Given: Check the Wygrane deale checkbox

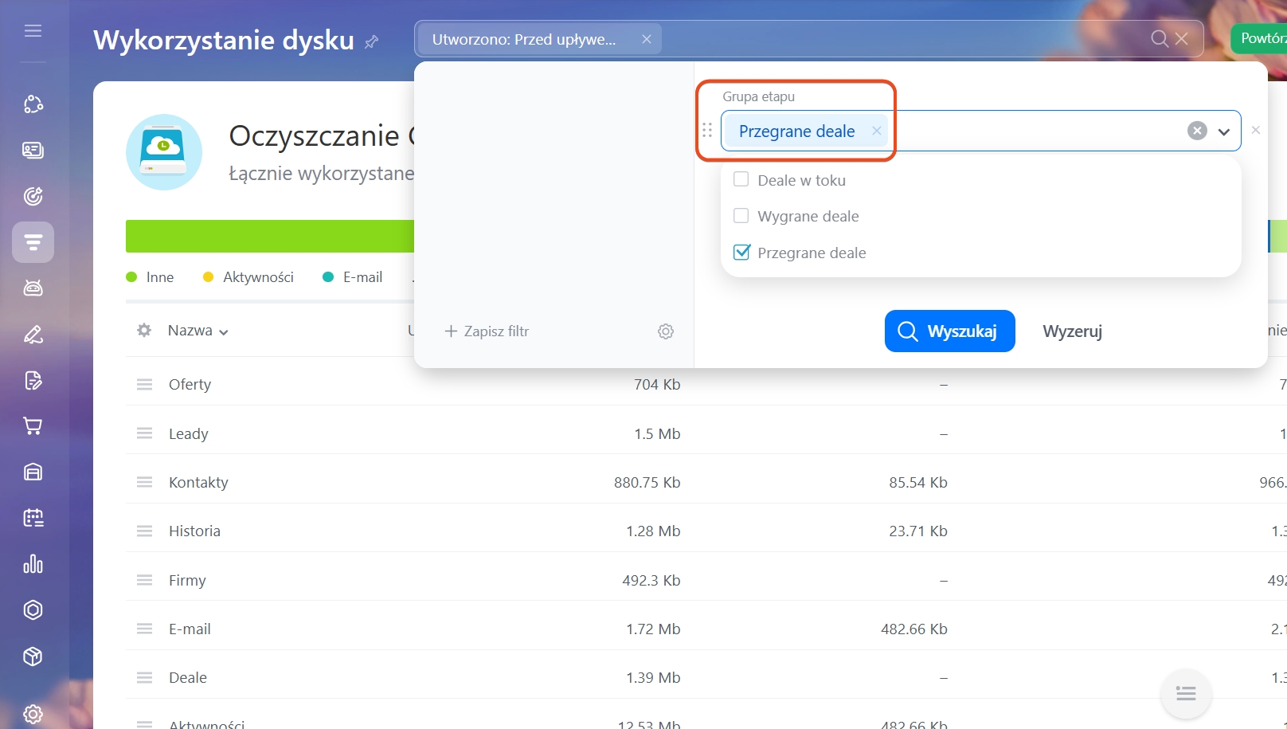Looking at the screenshot, I should [741, 216].
